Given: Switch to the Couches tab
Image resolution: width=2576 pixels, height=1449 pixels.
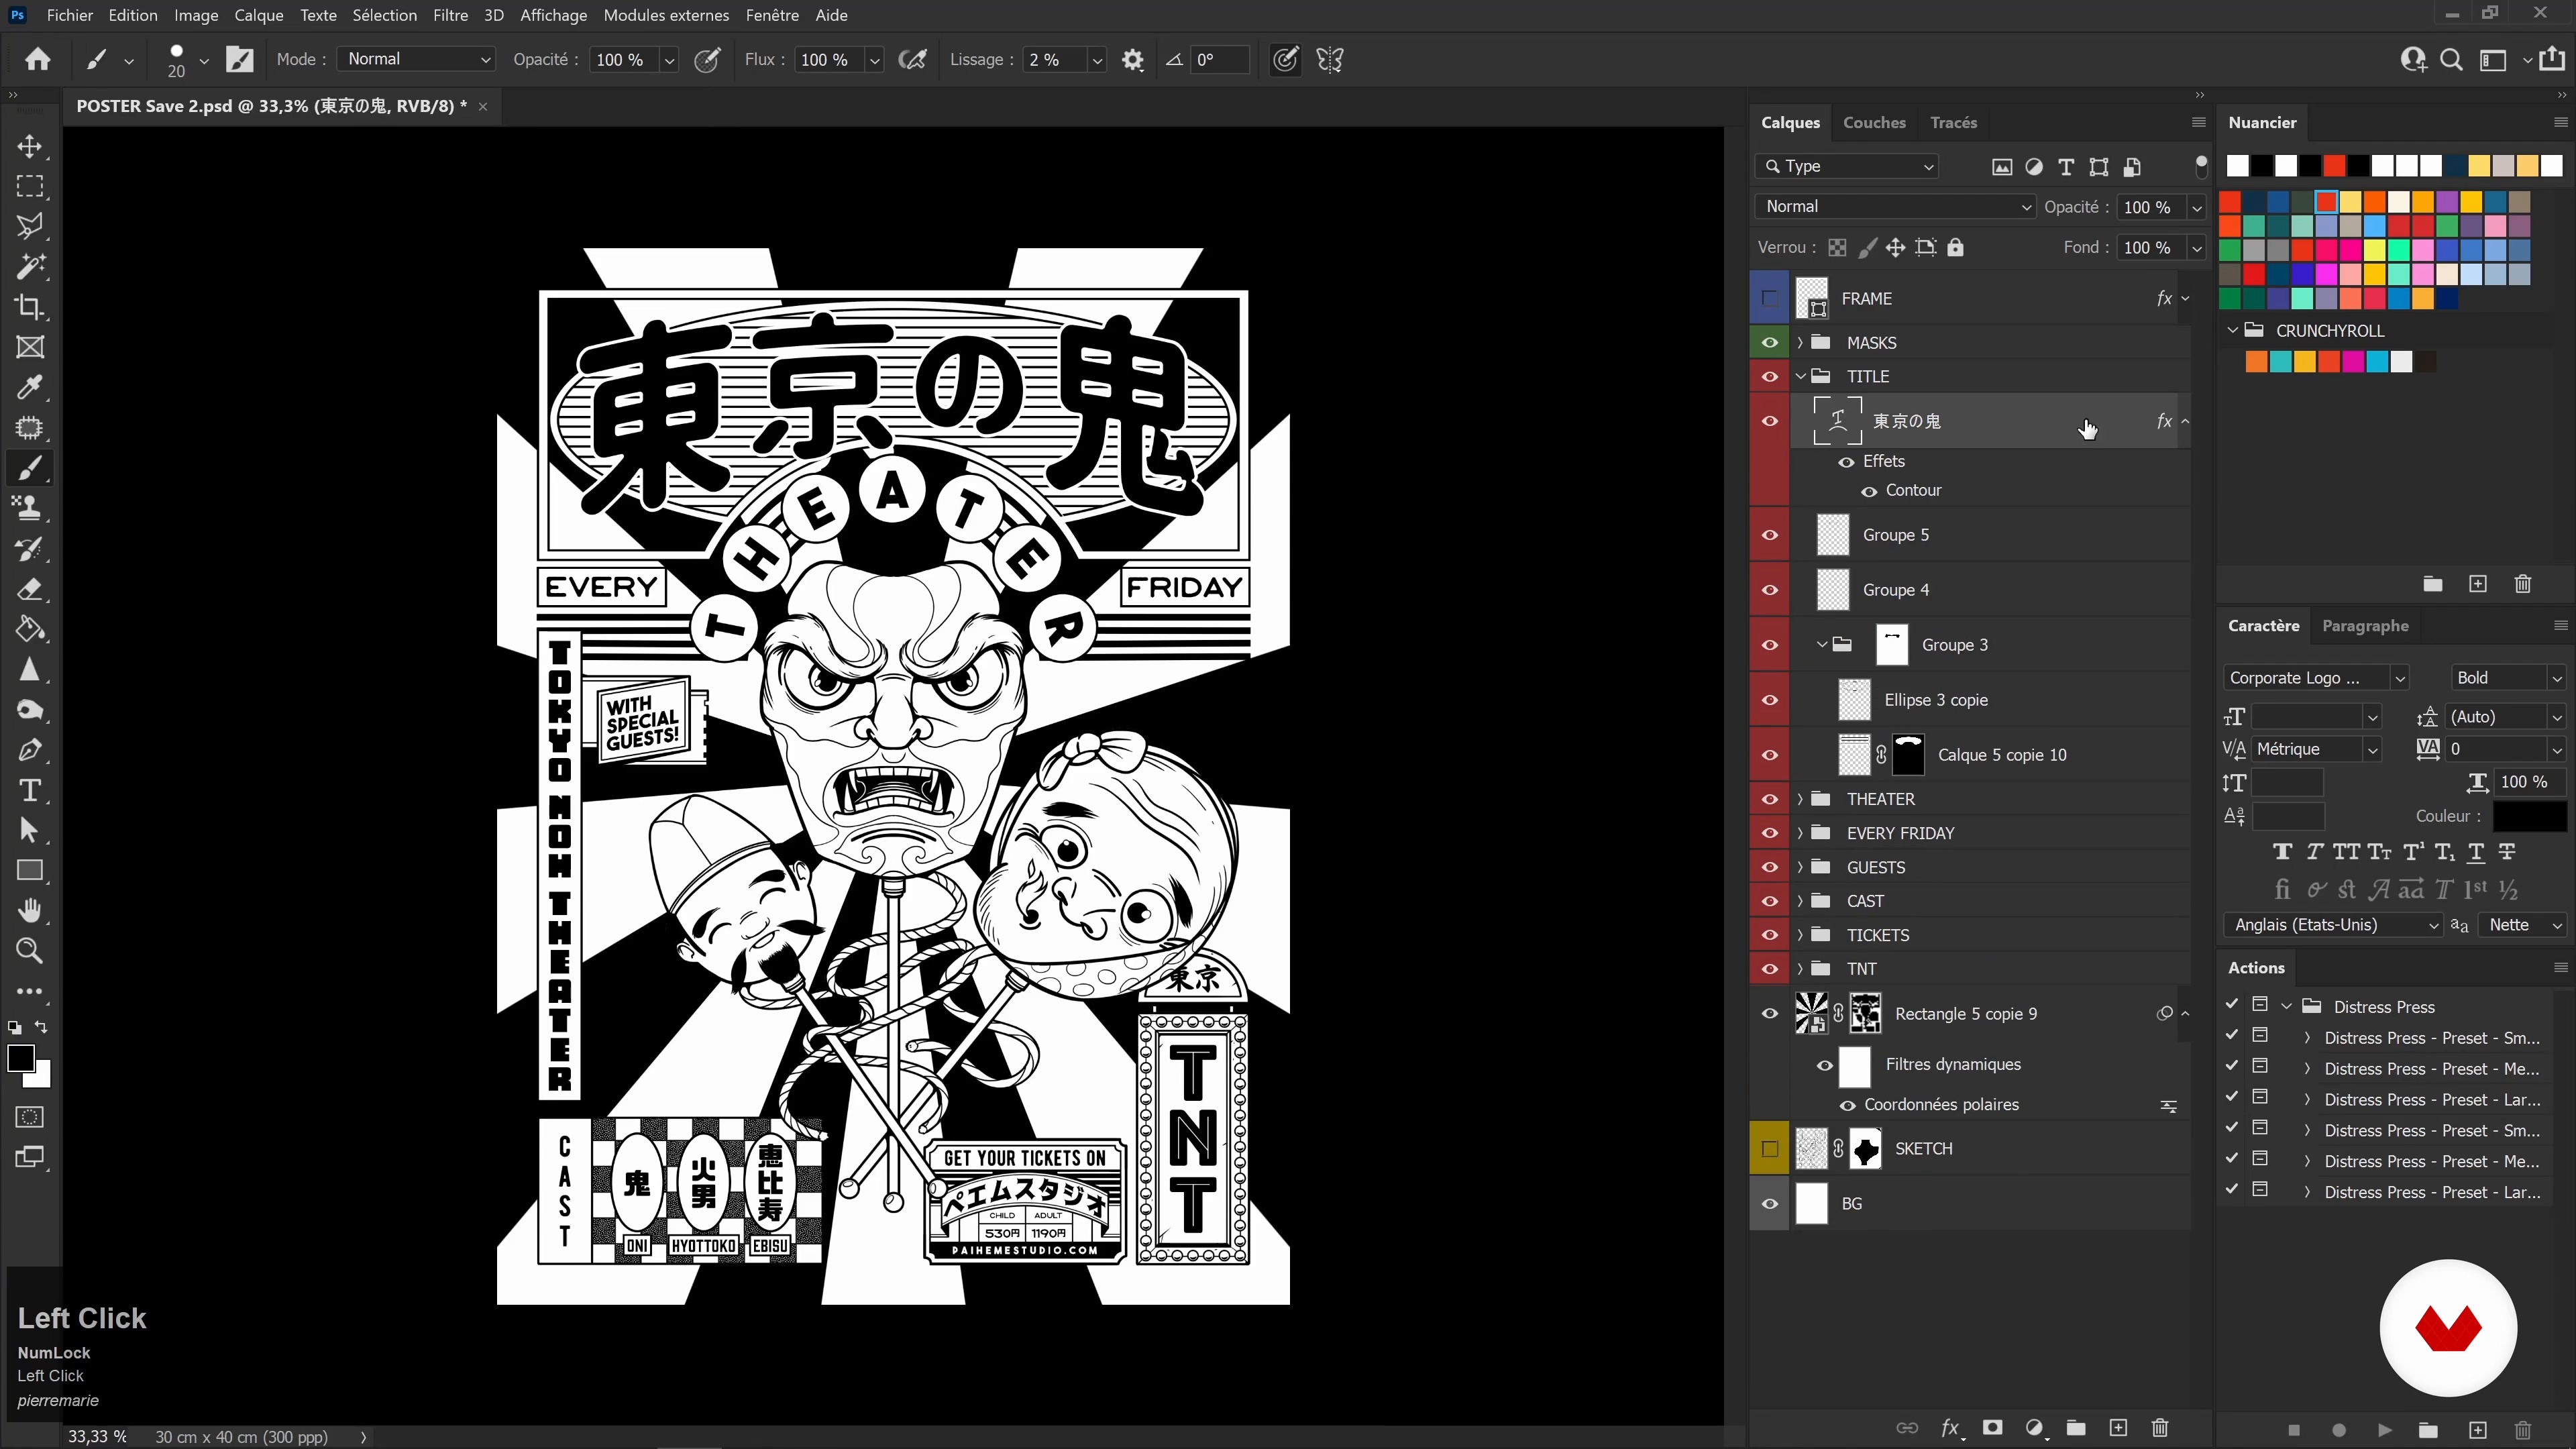Looking at the screenshot, I should 1874,122.
